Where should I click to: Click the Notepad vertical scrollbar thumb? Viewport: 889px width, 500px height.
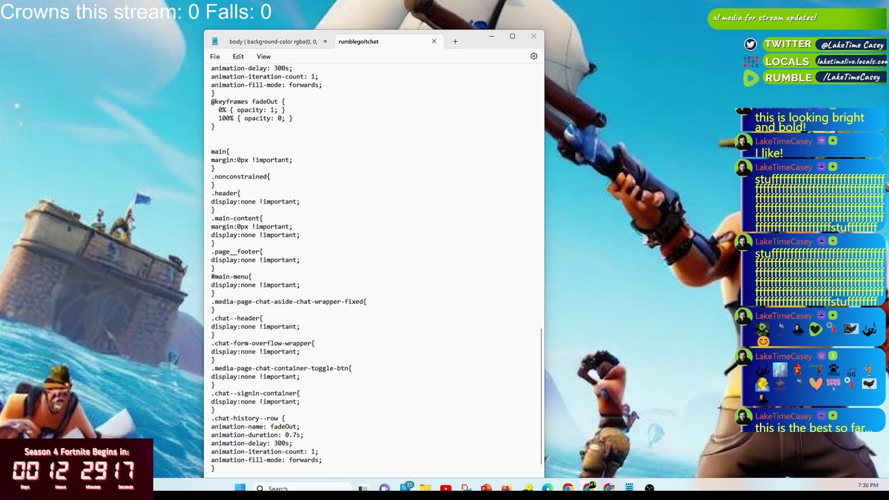tap(541, 397)
